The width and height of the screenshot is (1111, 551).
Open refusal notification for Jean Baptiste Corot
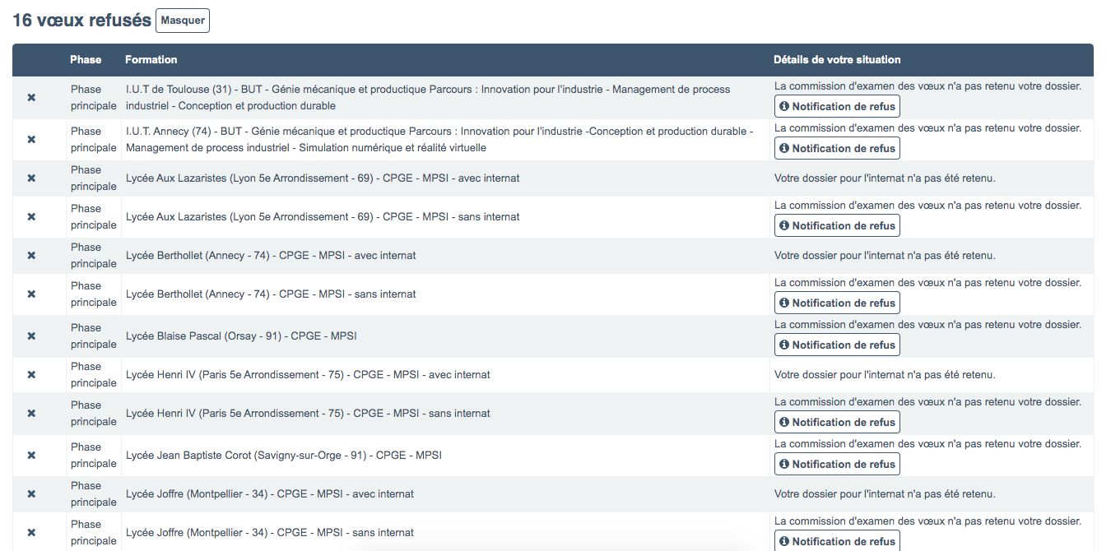coord(837,465)
